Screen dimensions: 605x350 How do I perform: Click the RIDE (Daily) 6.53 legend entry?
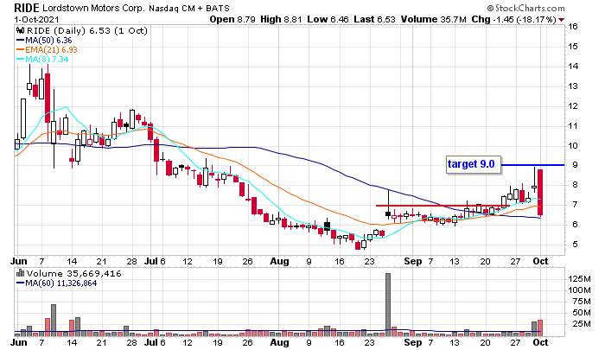click(x=86, y=31)
